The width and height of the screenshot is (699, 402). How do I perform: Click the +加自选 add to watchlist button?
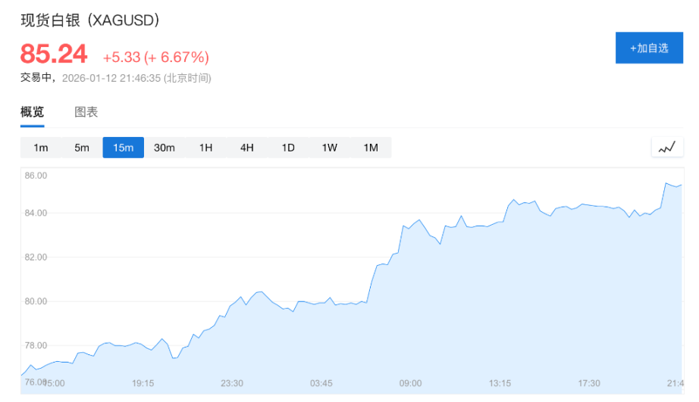coord(649,48)
